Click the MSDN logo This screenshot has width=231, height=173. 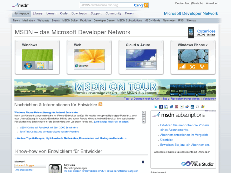20,5
